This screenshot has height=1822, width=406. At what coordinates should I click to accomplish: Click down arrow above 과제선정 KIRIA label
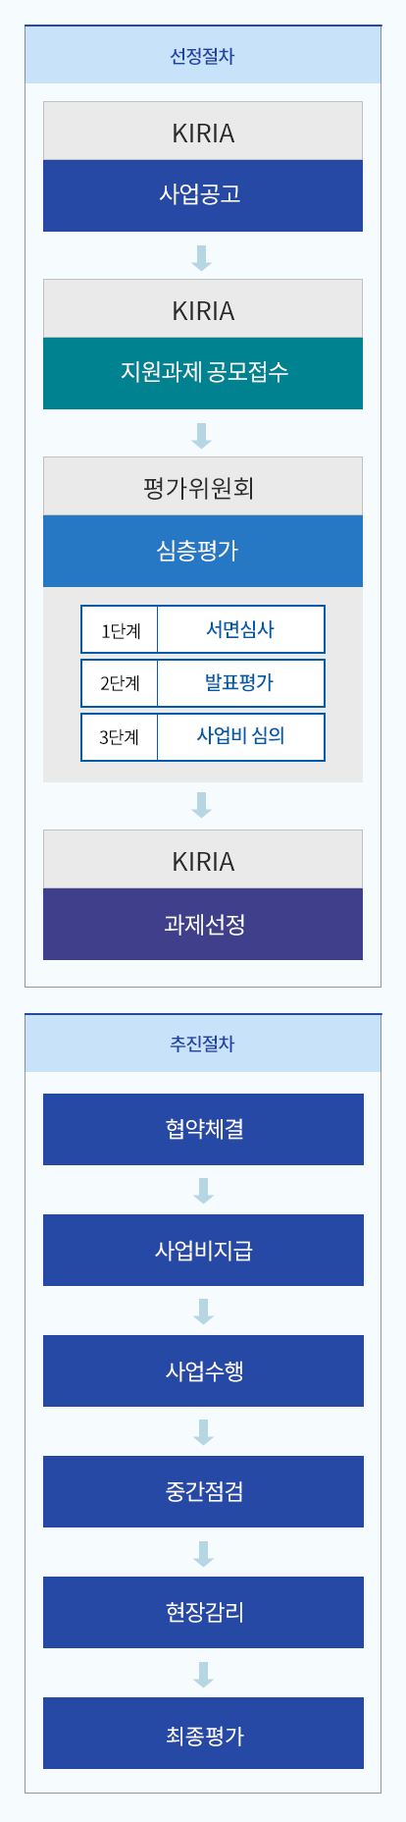(202, 805)
